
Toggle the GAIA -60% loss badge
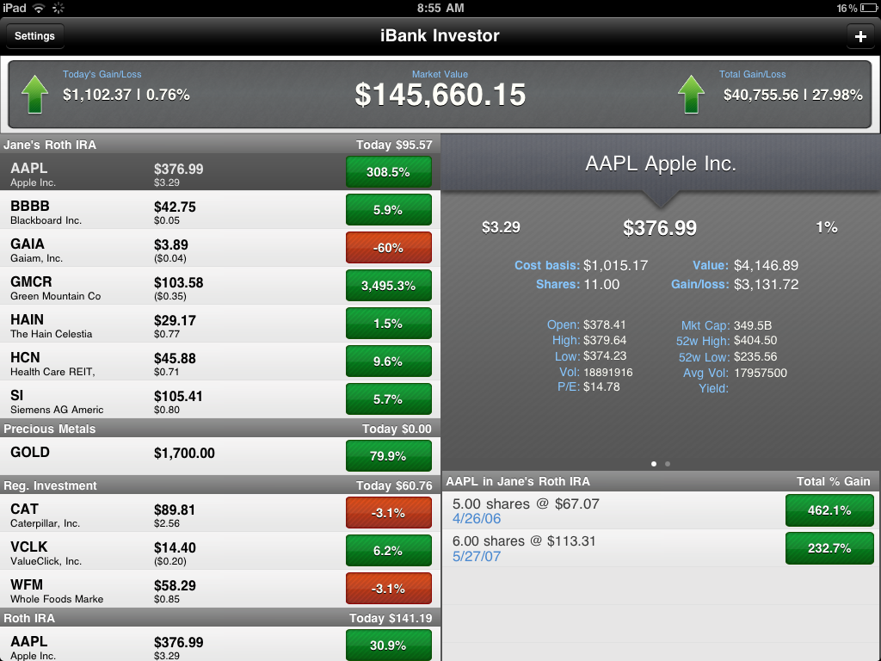388,248
